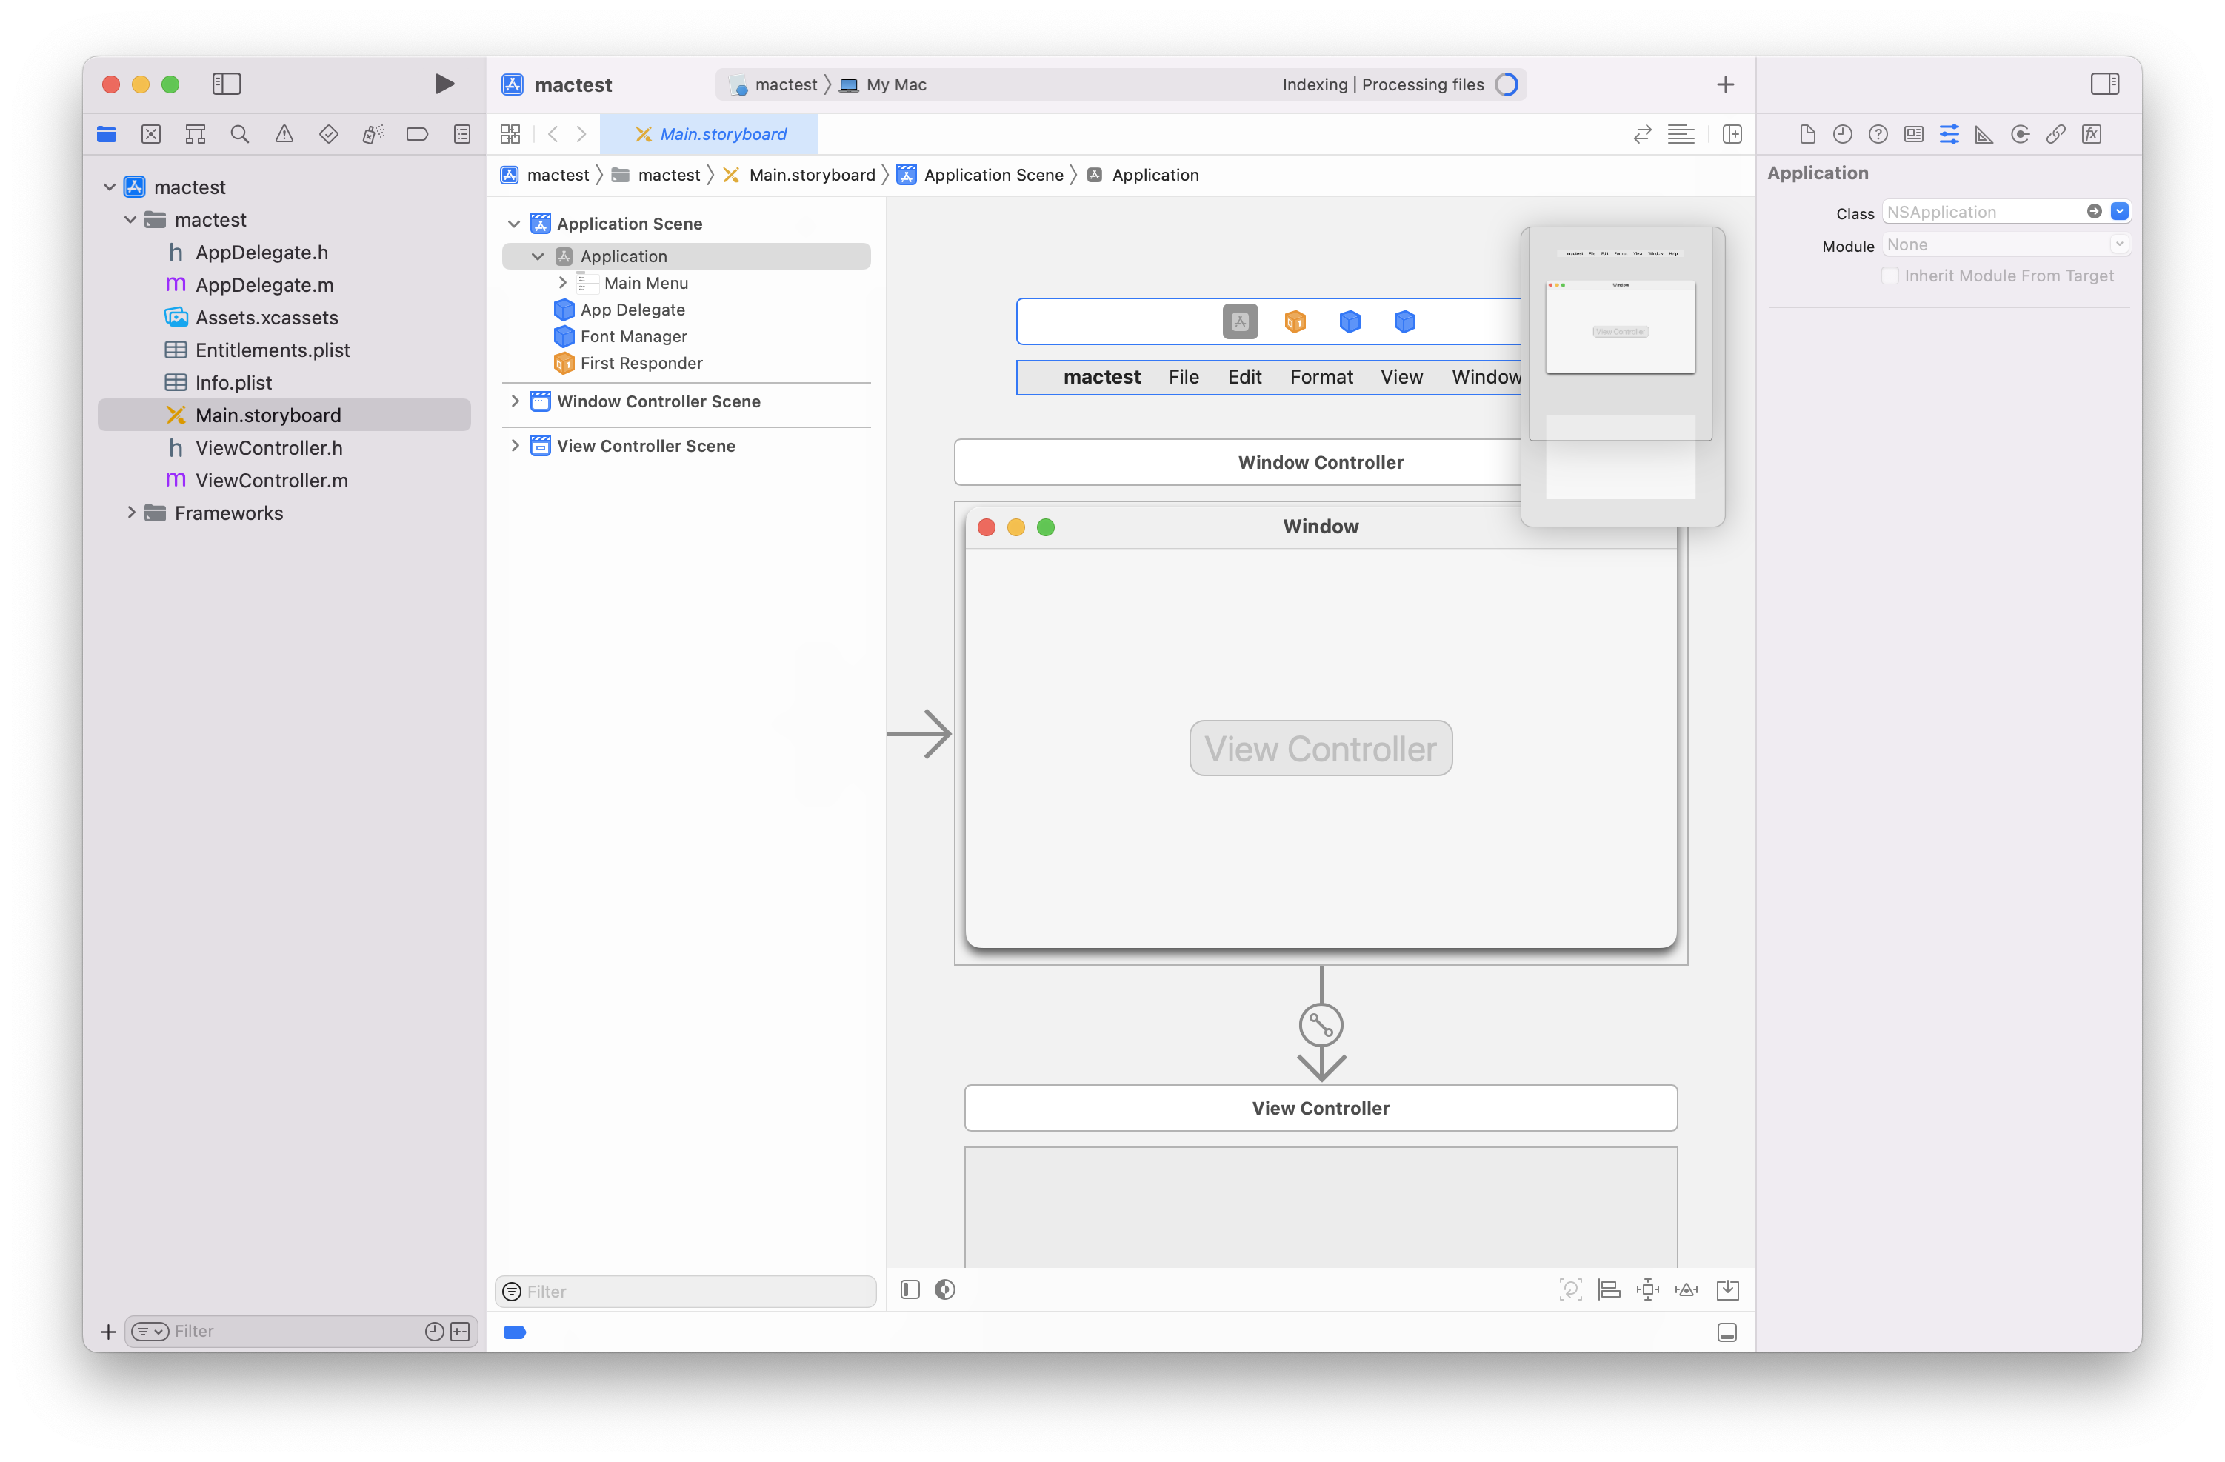Show the Connections inspector
The width and height of the screenshot is (2225, 1462).
(x=2021, y=135)
